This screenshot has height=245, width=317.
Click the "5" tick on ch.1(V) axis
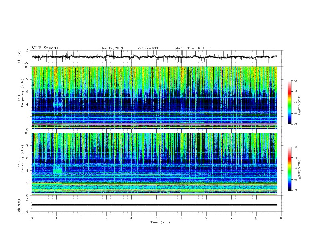28,50
